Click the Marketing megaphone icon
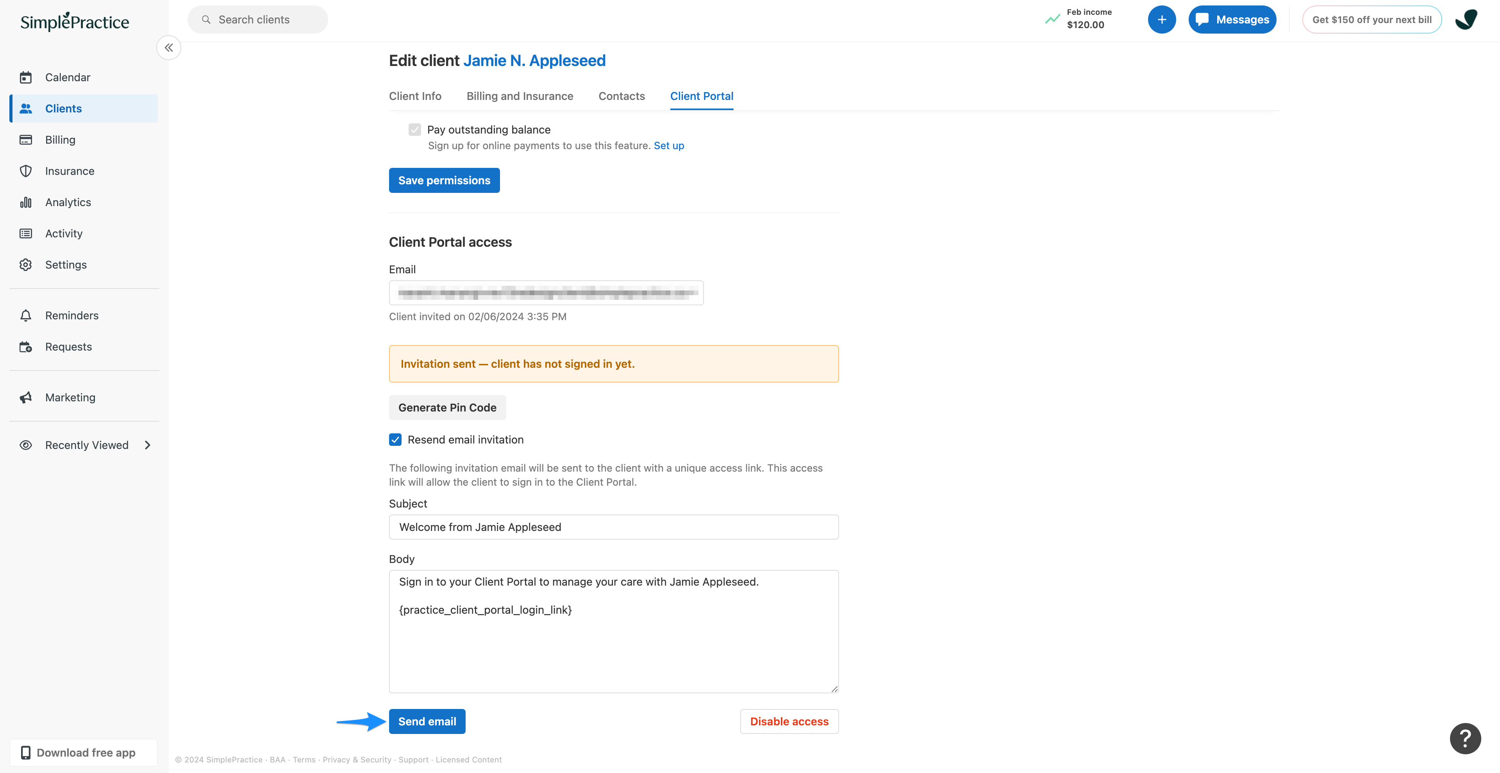The image size is (1500, 773). tap(26, 397)
